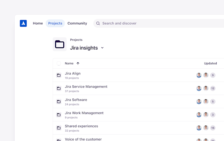Click second avatar in Jira Service Management row
The width and height of the screenshot is (224, 141).
click(x=206, y=88)
